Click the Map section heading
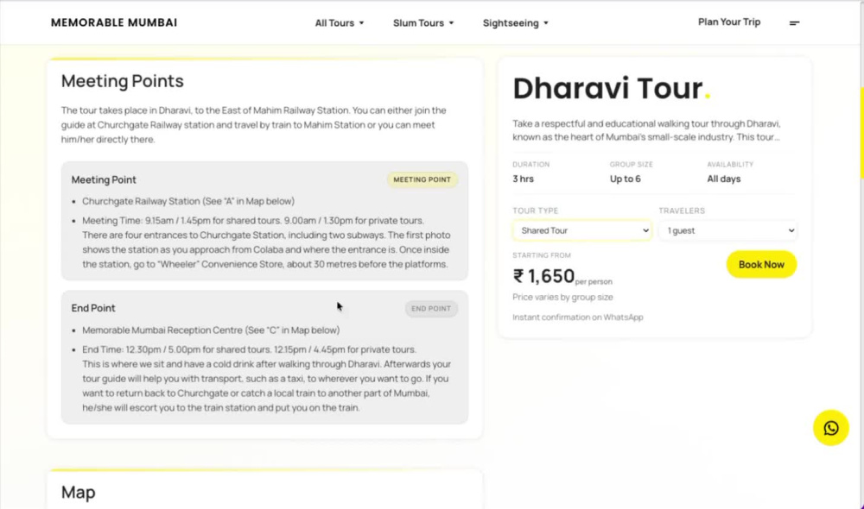The height and width of the screenshot is (509, 864). coord(79,492)
